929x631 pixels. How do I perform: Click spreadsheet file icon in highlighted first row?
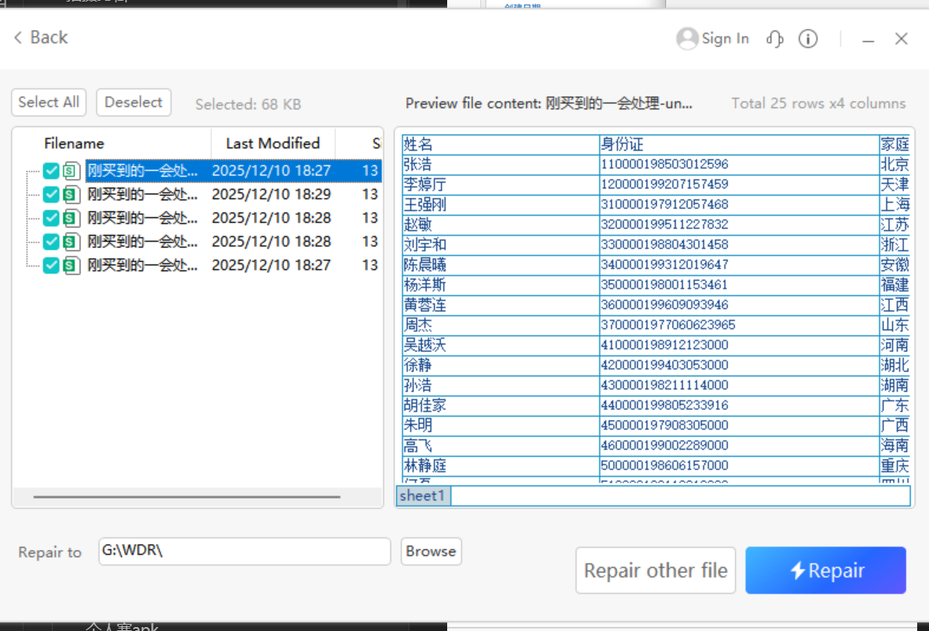point(71,171)
